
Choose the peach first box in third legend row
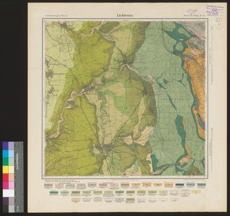point(76,200)
